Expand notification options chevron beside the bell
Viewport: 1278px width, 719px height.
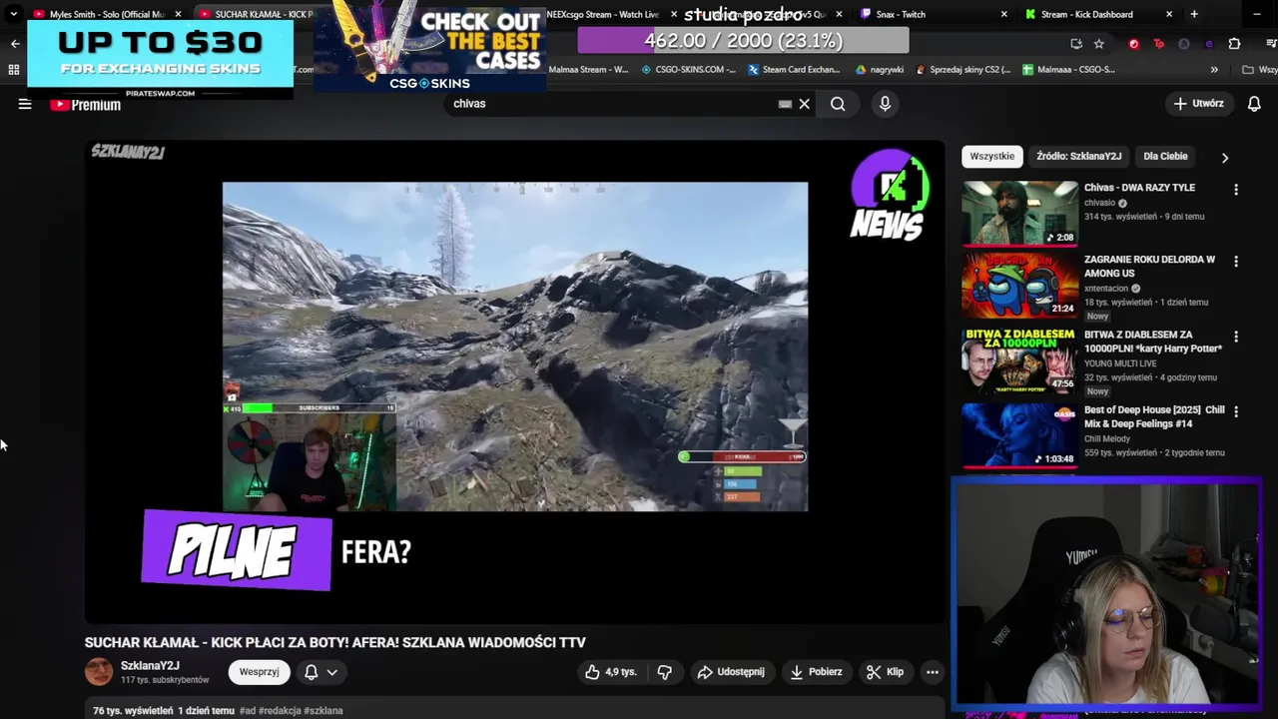tap(332, 672)
